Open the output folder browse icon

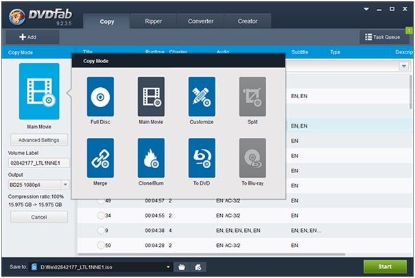coord(182,267)
